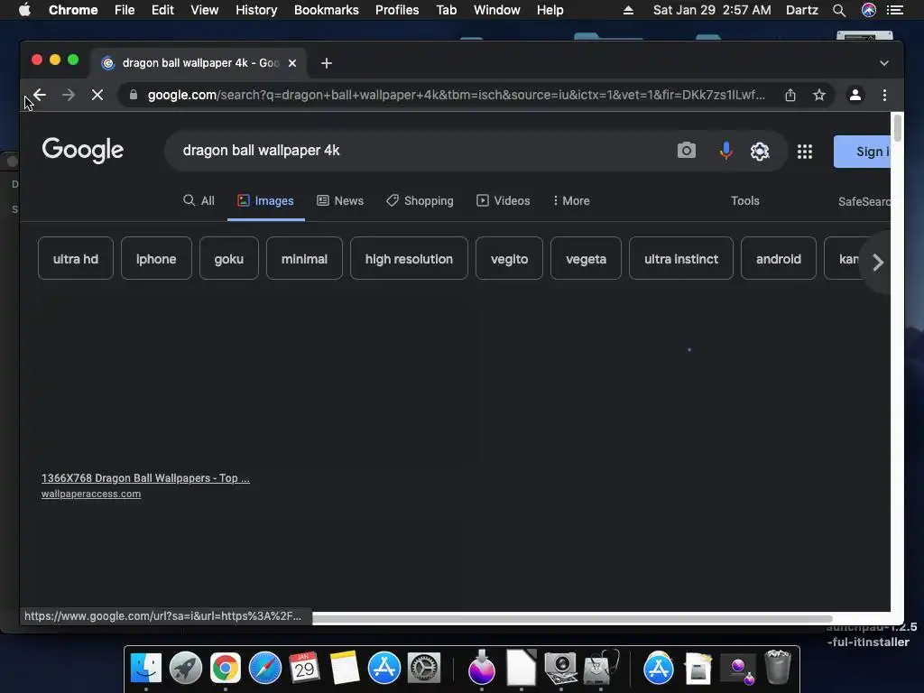Open Calendar from the Dock

(305, 669)
